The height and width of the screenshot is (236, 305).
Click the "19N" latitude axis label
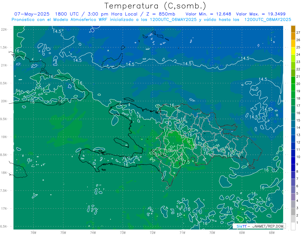(4, 137)
